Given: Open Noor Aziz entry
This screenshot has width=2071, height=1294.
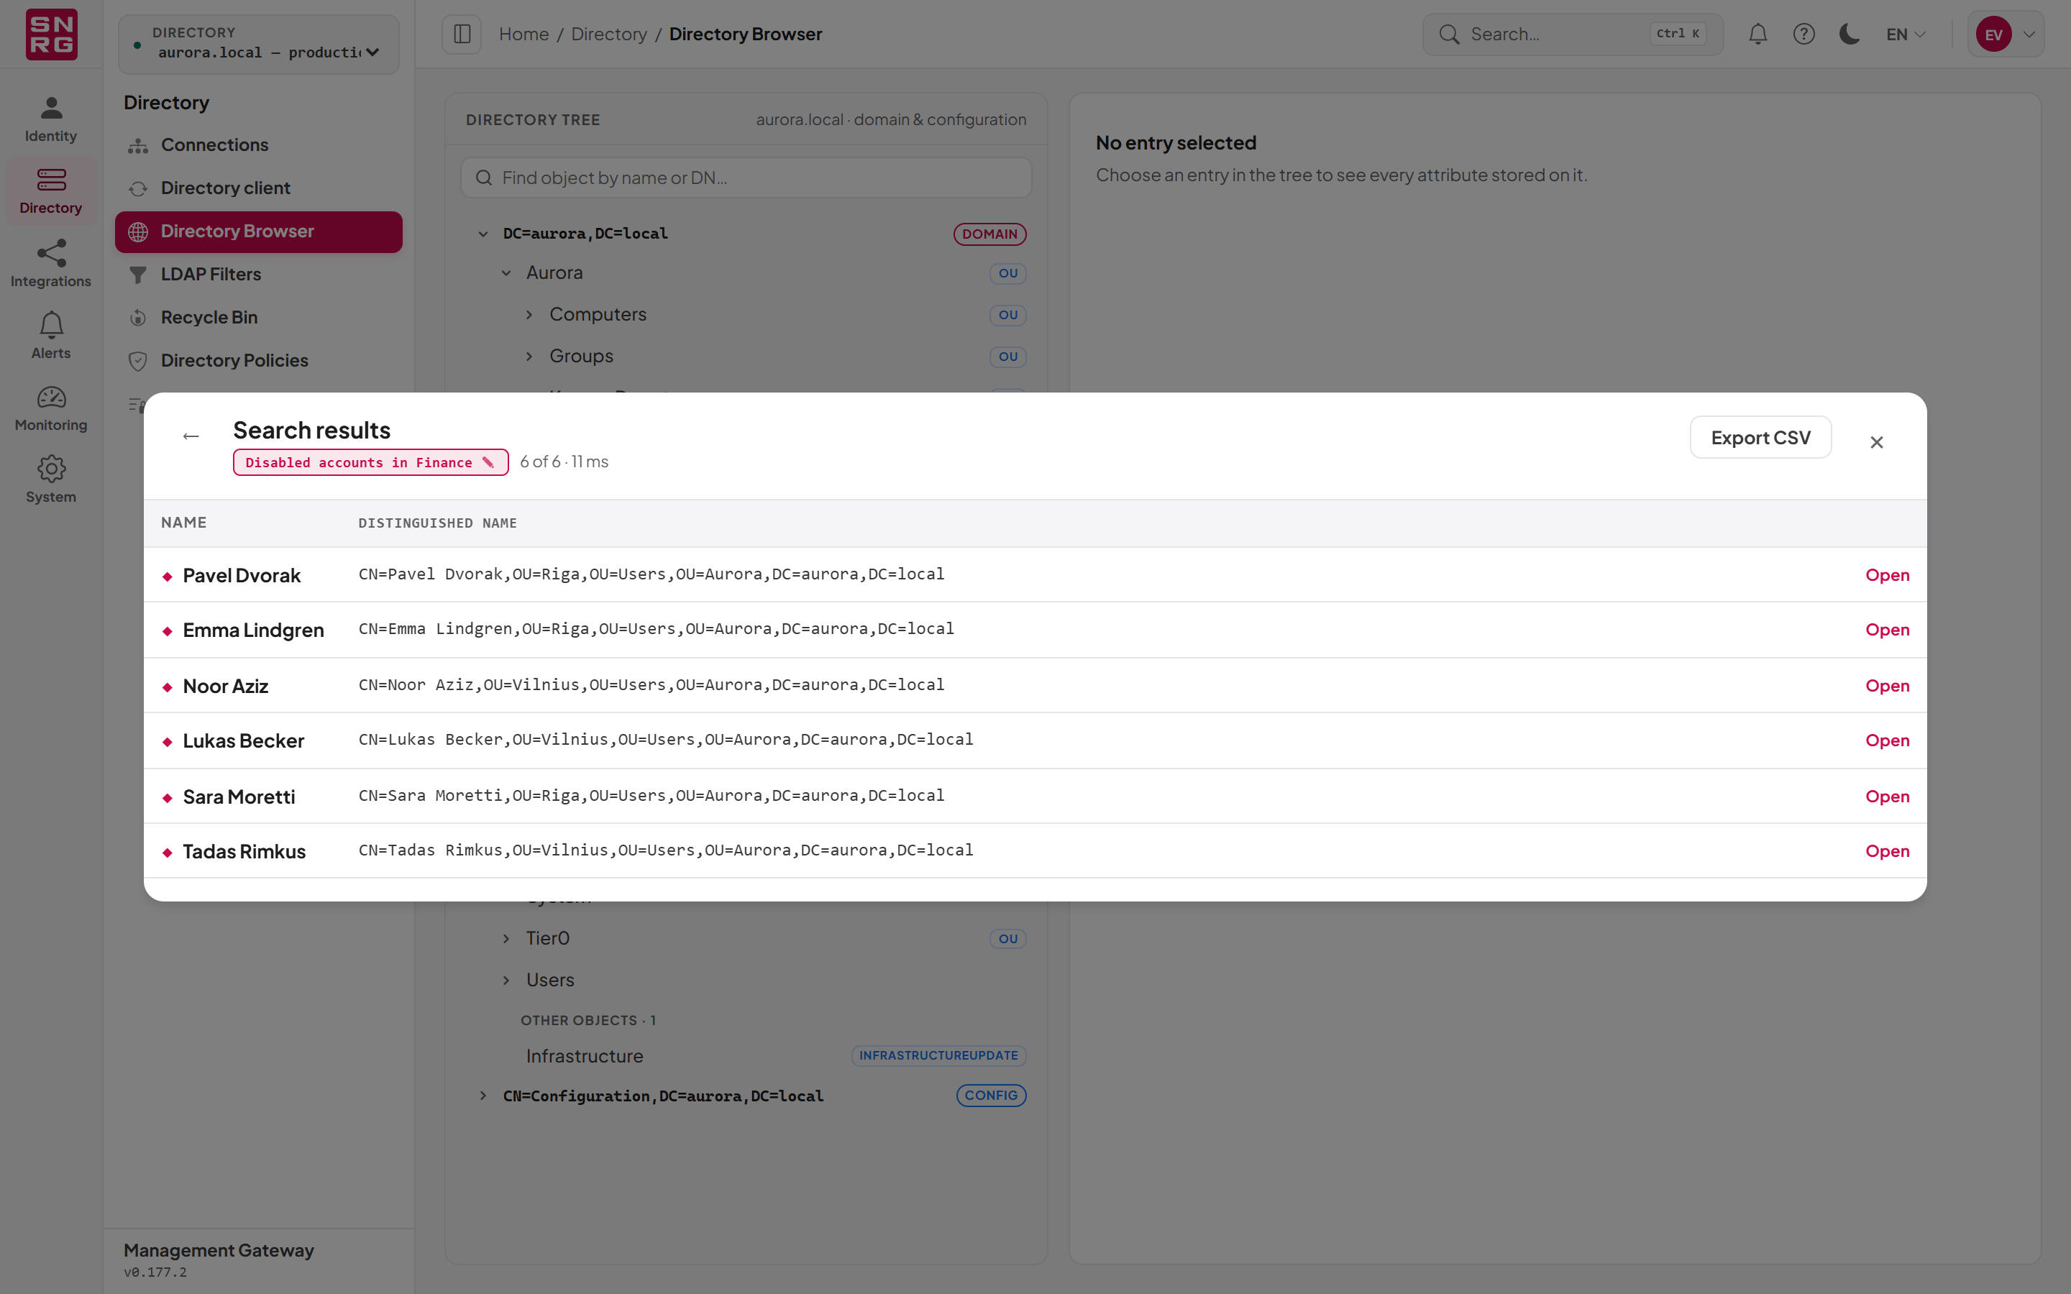Looking at the screenshot, I should pos(1887,686).
